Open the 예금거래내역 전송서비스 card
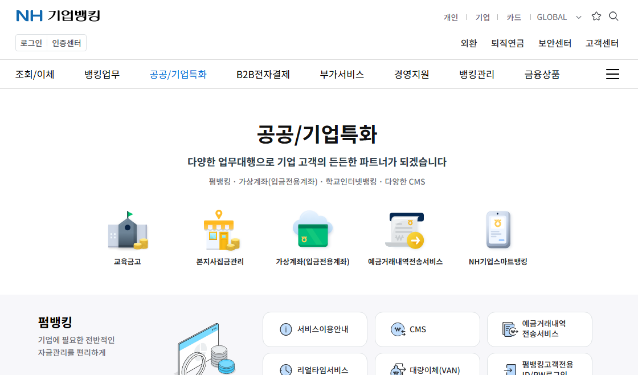This screenshot has width=638, height=375. [x=539, y=329]
